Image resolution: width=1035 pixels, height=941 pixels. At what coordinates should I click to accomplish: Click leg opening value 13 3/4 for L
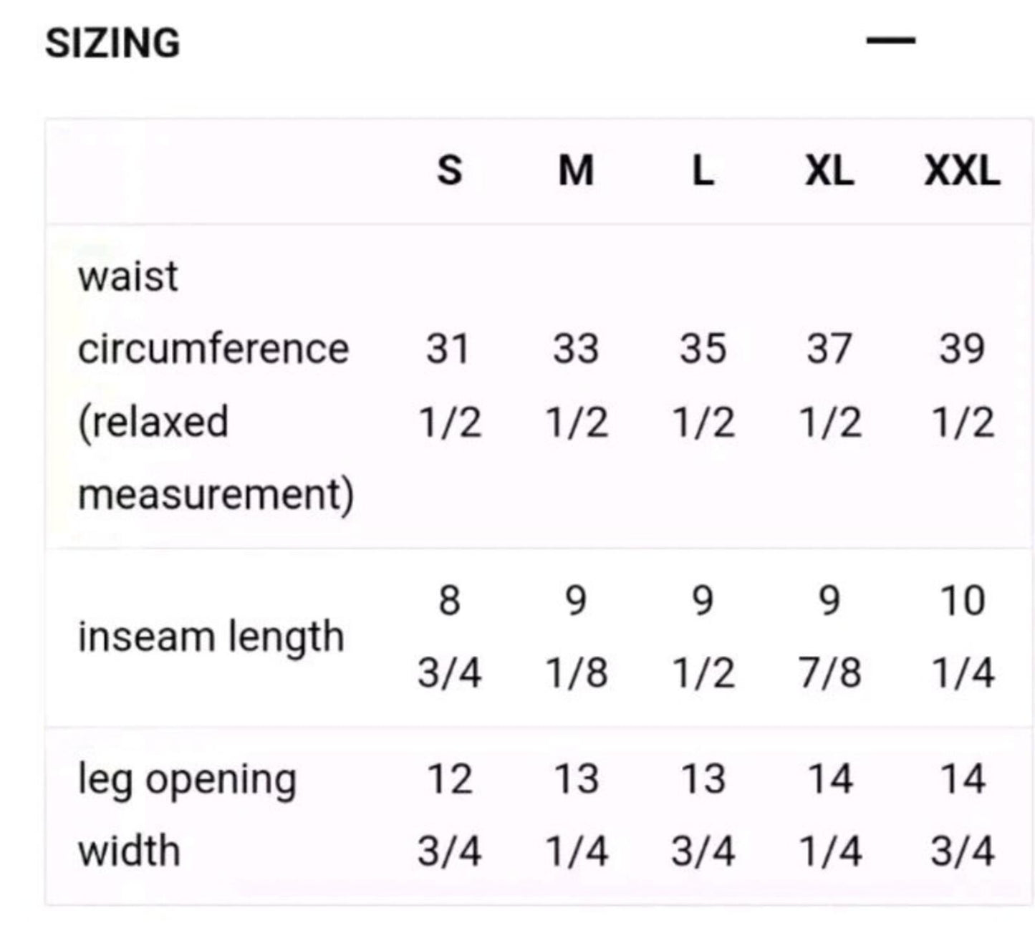coord(703,815)
